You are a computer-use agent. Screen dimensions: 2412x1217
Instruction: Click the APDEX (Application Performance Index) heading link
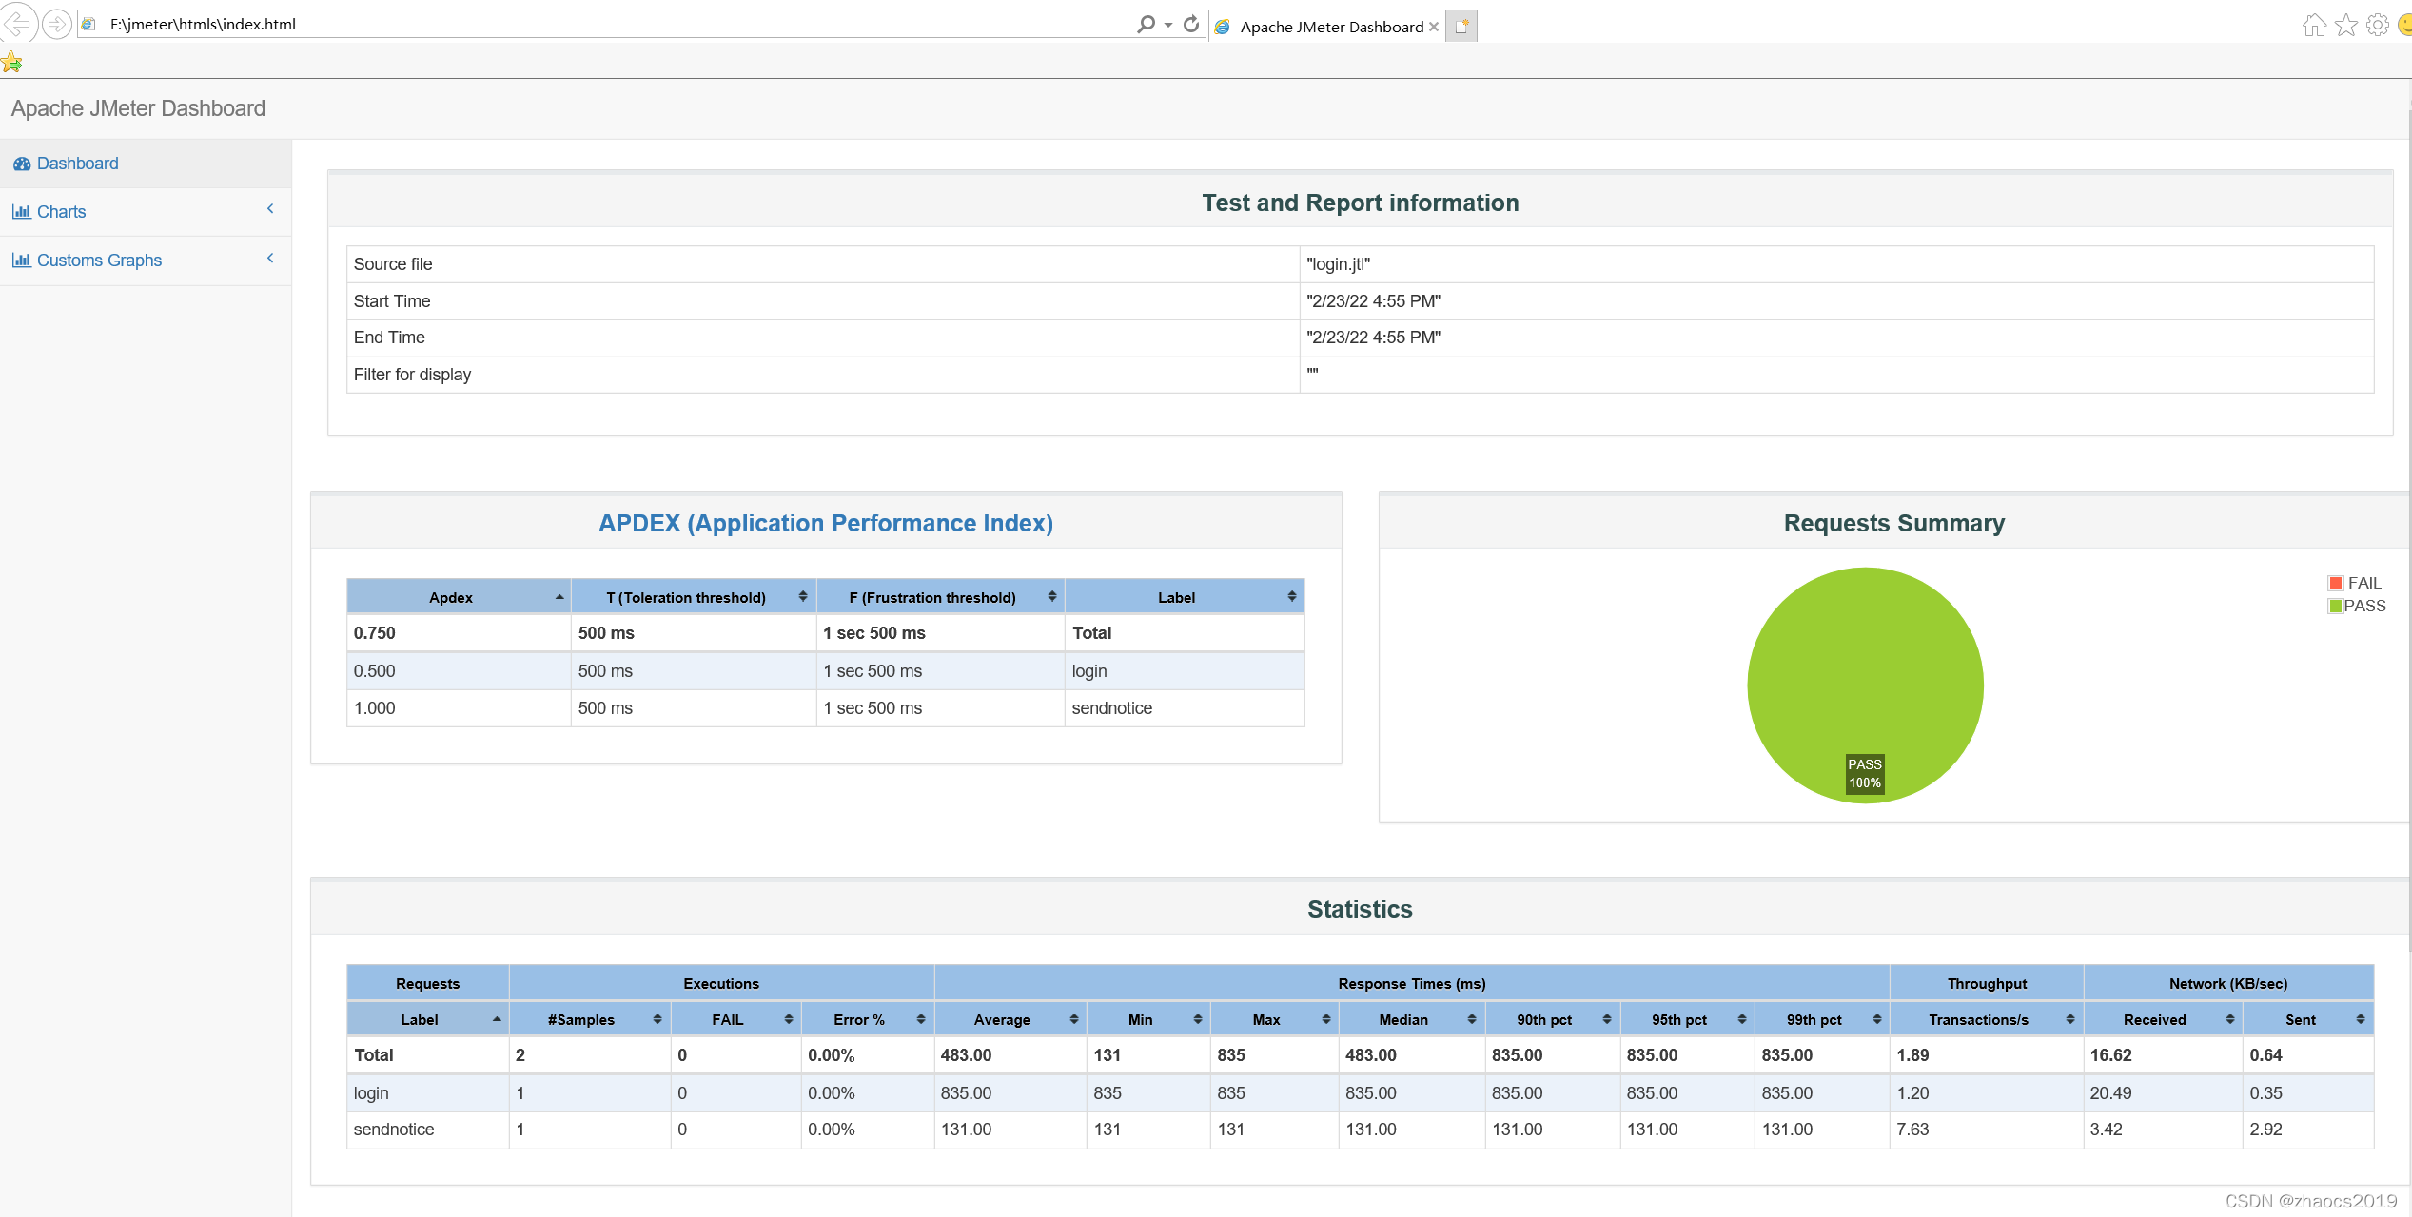click(825, 523)
